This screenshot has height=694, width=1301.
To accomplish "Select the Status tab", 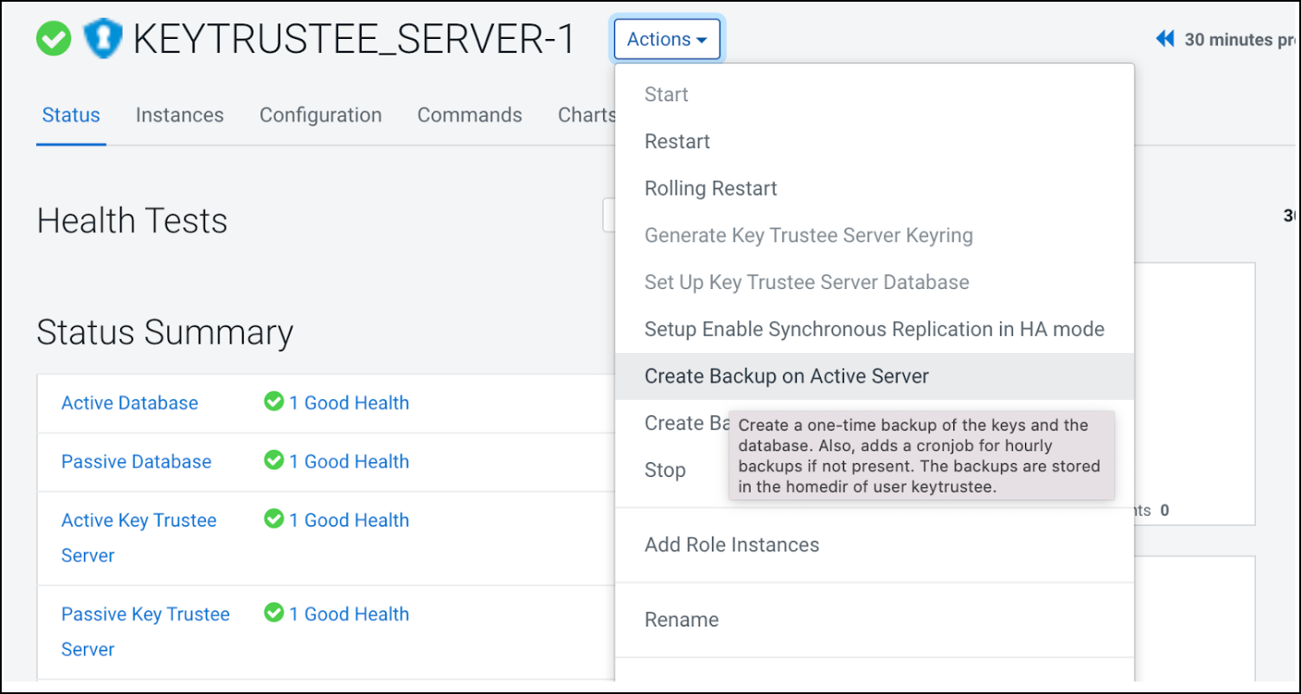I will (71, 115).
